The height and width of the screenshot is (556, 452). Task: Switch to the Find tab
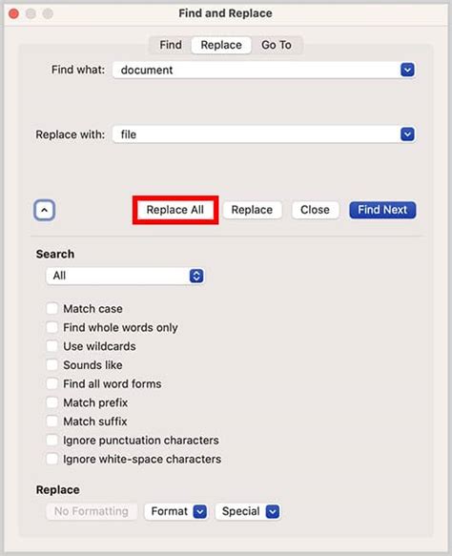(171, 45)
